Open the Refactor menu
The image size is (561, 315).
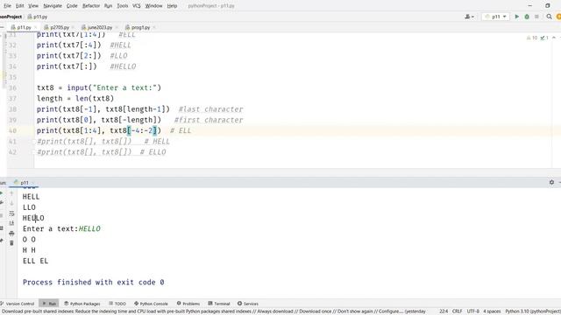pyautogui.click(x=91, y=6)
